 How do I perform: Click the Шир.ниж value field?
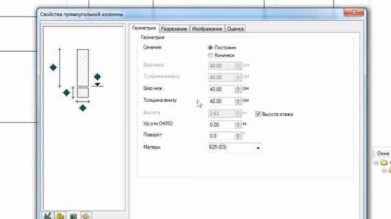[221, 89]
